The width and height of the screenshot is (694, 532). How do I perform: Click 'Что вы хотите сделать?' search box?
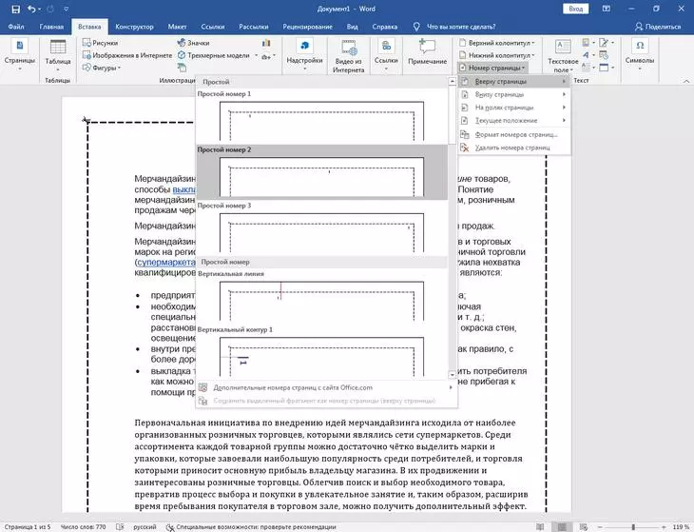coord(461,27)
